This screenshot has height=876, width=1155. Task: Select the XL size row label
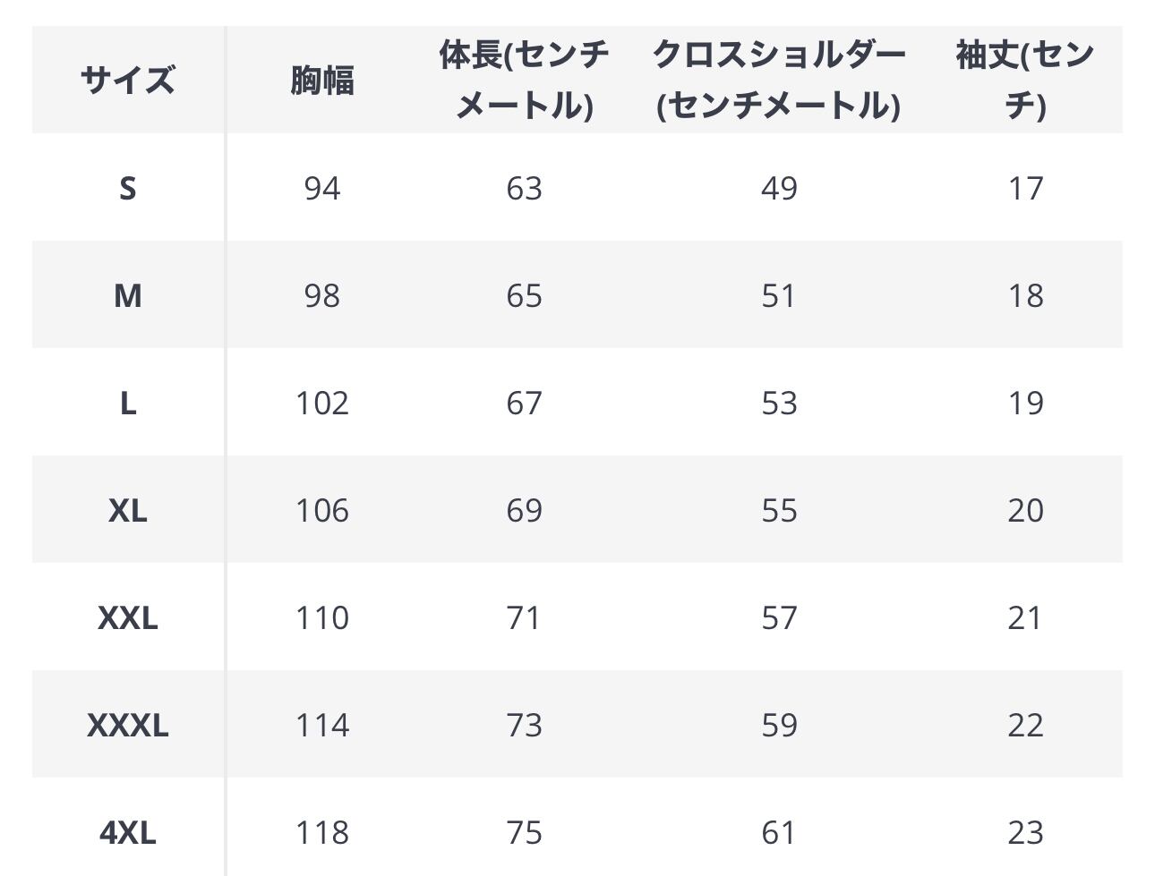click(127, 510)
